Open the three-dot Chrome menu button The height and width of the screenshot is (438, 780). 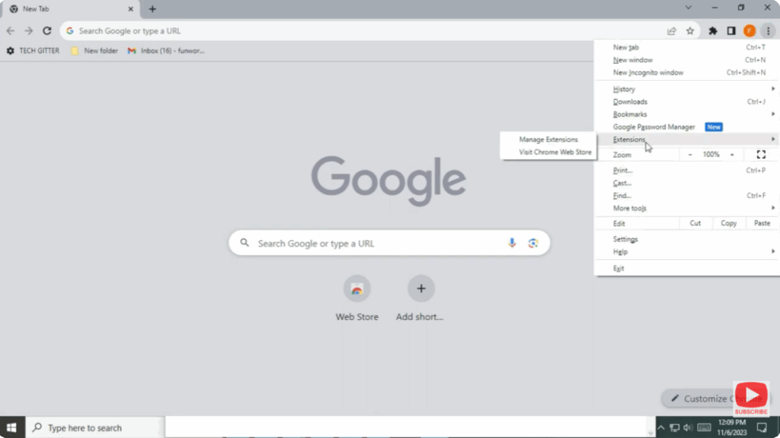768,31
